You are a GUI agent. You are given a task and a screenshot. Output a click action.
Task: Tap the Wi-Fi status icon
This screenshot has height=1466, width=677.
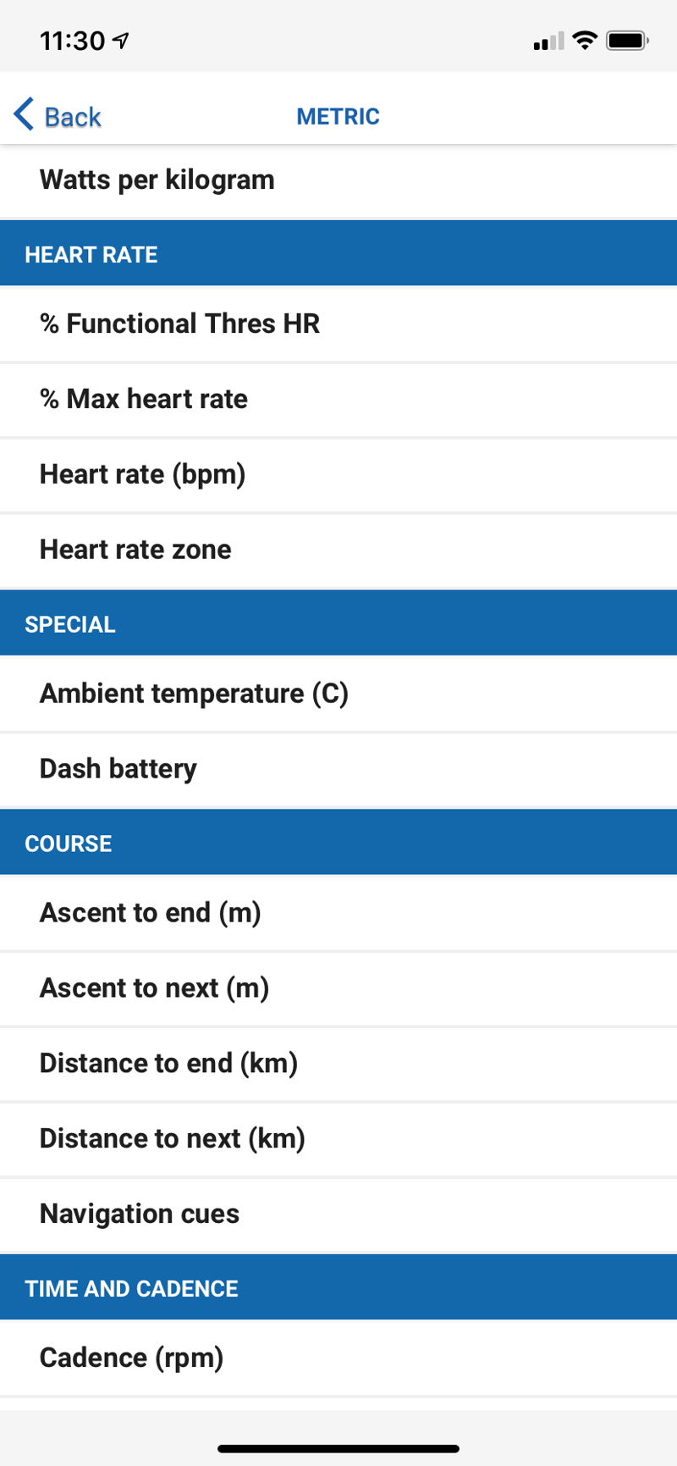click(584, 40)
